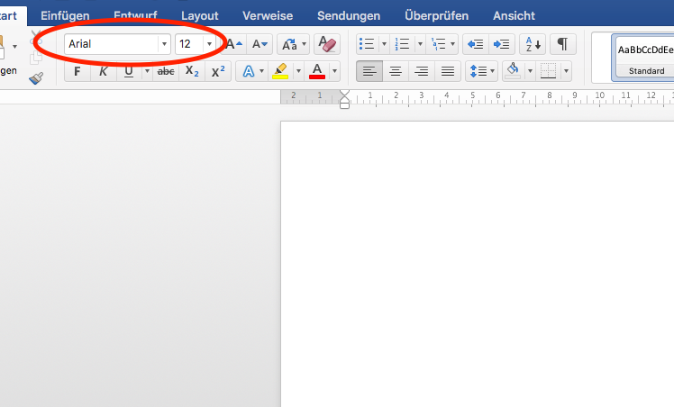The height and width of the screenshot is (407, 674).
Task: Toggle underline formatting (U)
Action: click(129, 71)
